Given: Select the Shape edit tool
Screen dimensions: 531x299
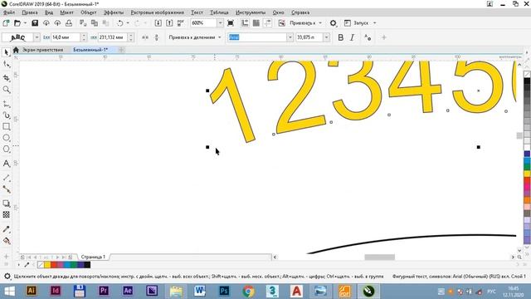Looking at the screenshot, I should pyautogui.click(x=6, y=64).
